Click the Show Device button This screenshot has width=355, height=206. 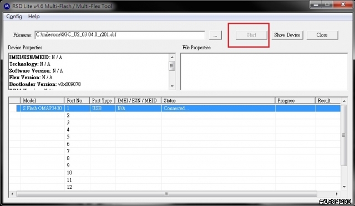pyautogui.click(x=287, y=35)
